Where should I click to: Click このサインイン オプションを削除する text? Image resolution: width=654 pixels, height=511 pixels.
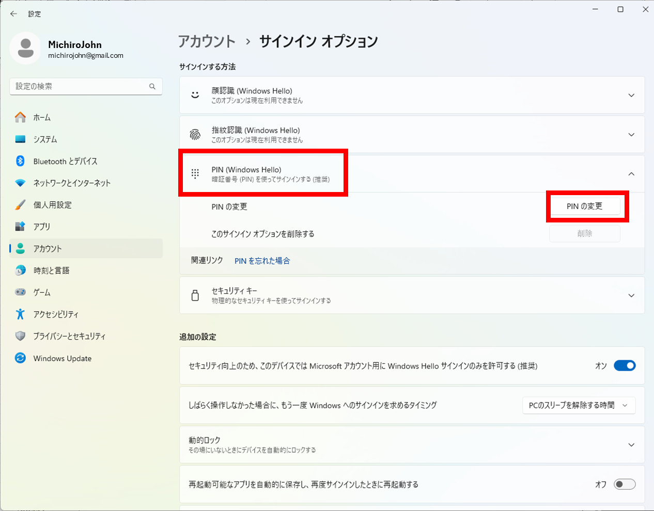(x=263, y=234)
